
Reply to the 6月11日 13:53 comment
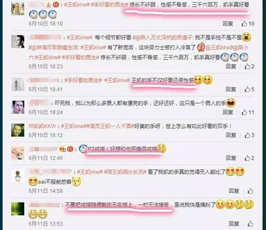pyautogui.click(x=234, y=224)
